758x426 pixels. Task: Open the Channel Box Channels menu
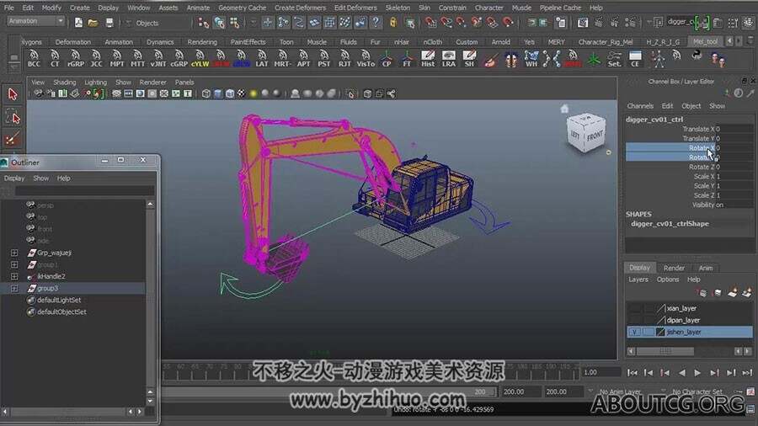[640, 106]
